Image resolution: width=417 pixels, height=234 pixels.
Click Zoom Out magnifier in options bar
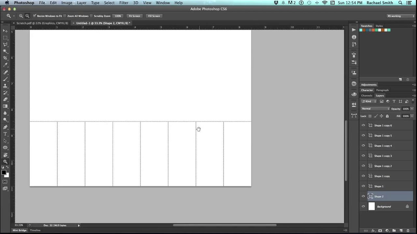pos(27,16)
